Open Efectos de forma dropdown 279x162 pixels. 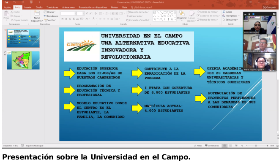(x=208, y=20)
